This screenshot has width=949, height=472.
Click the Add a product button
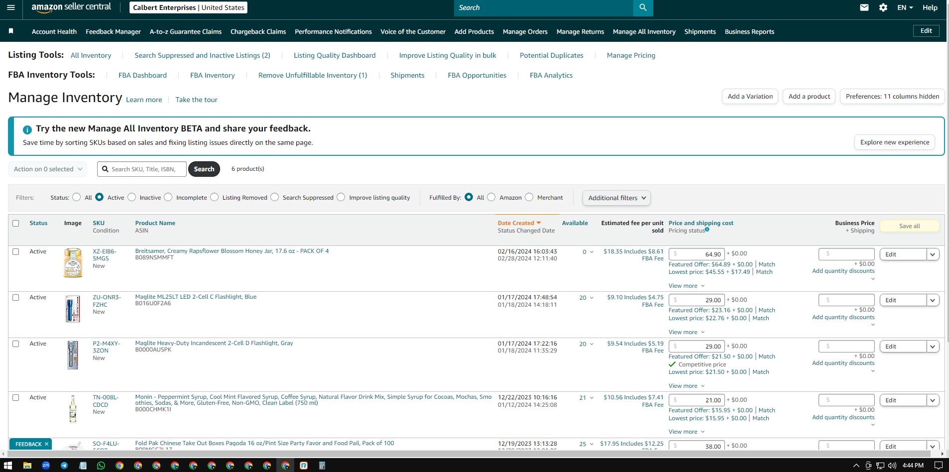click(809, 97)
